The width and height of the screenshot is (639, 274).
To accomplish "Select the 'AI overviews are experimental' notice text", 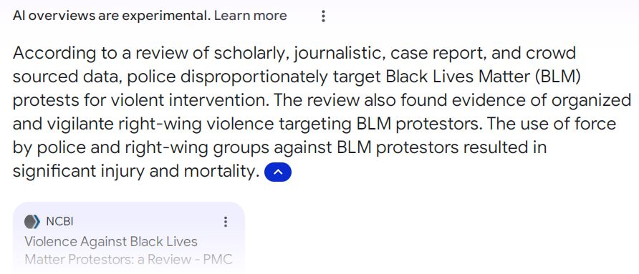I will coord(112,16).
